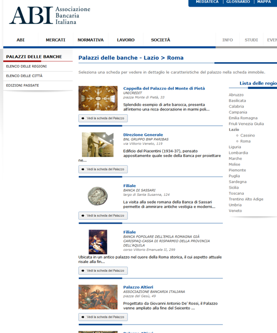Open the Cappella del Monte di Pietà thumbnail
The image size is (277, 333).
tap(98, 98)
